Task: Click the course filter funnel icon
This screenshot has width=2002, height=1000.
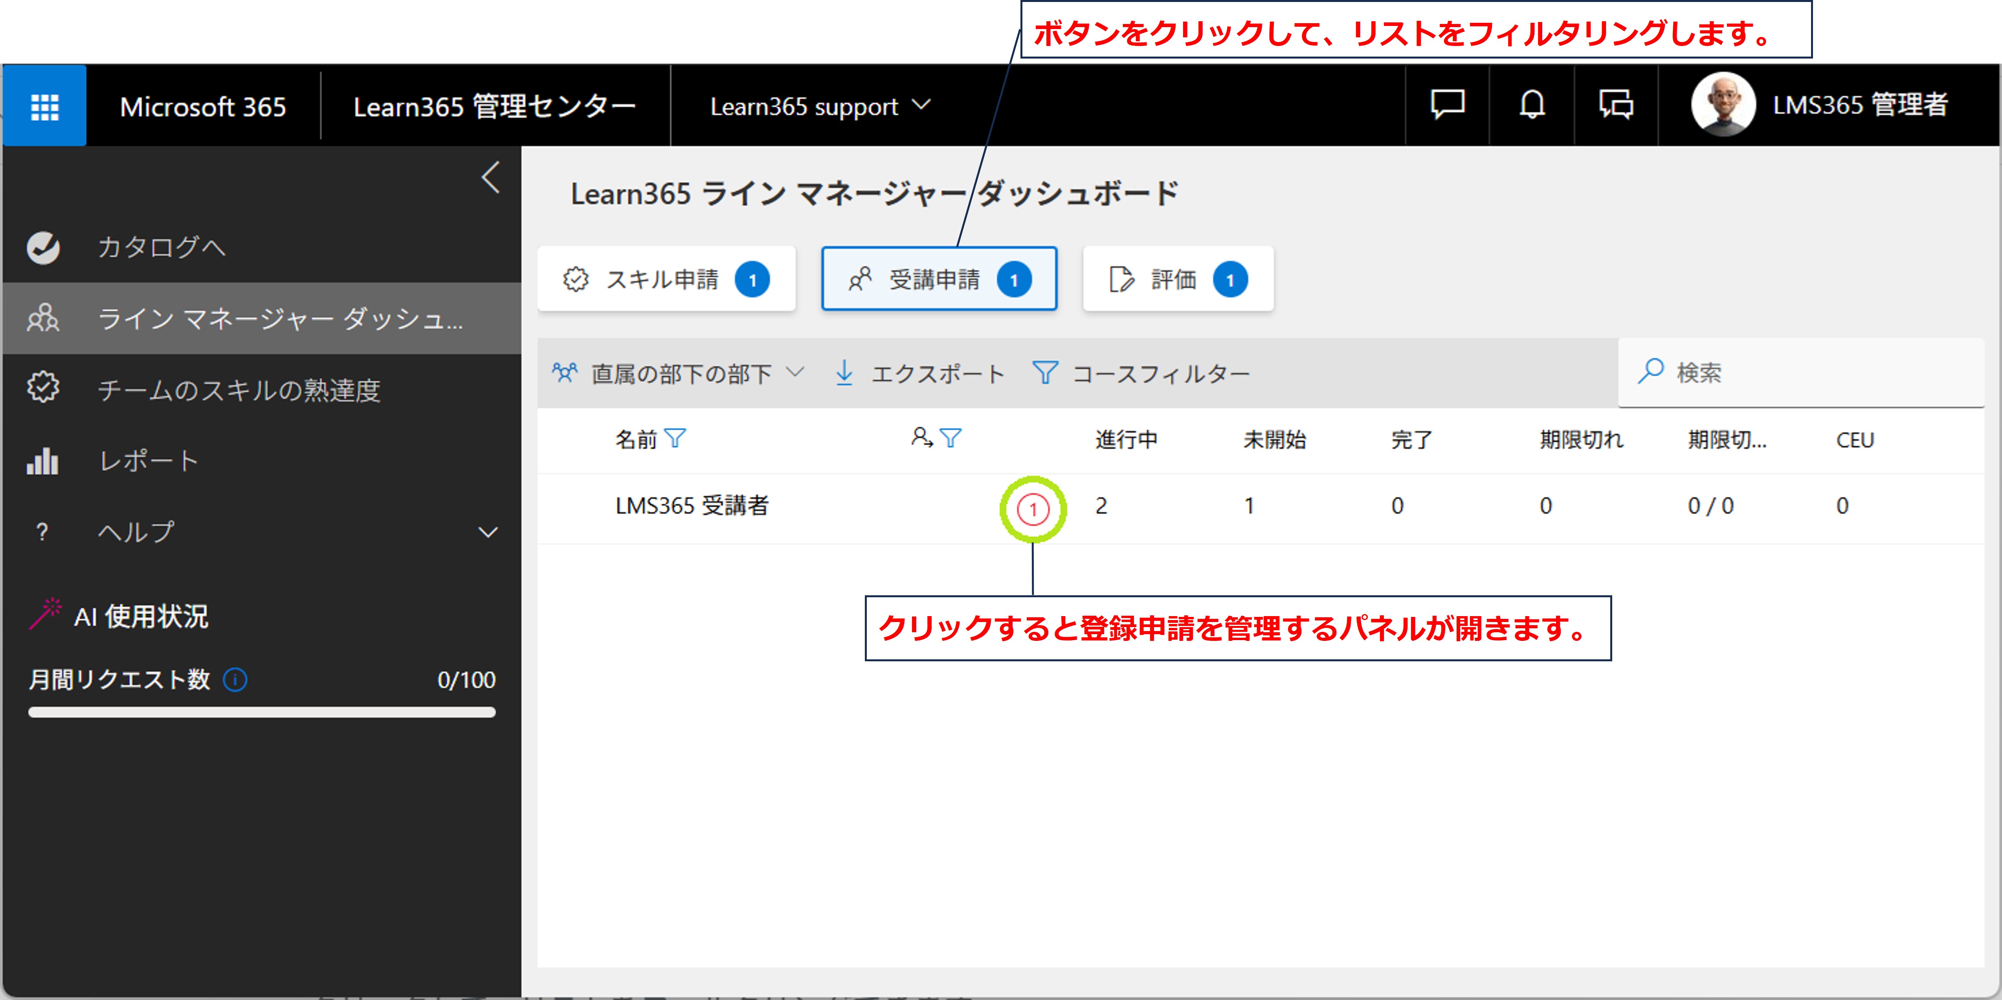Action: point(1044,373)
